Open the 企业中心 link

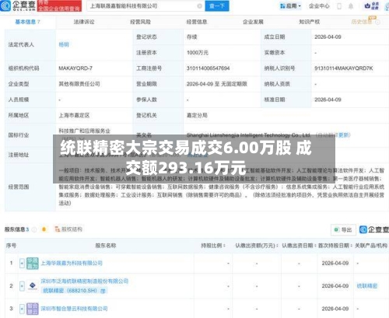319,6
